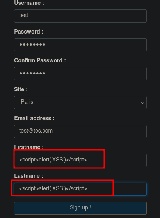Click the Confirm Password label
Screen dimensions: 160x218
coord(40,60)
